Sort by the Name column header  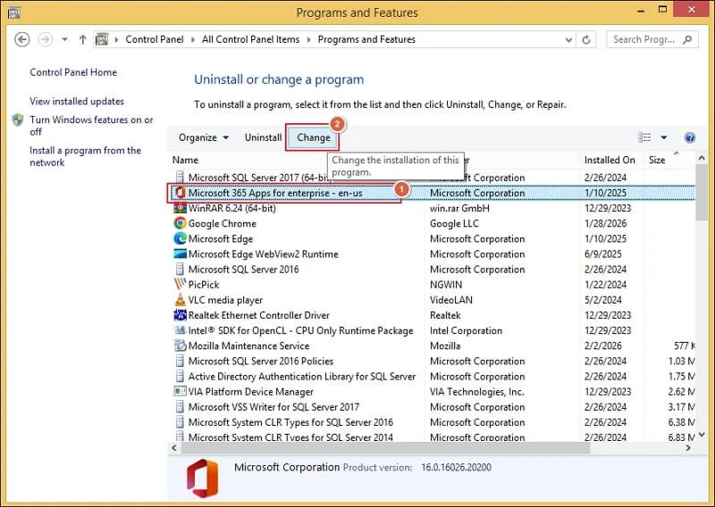click(x=185, y=160)
